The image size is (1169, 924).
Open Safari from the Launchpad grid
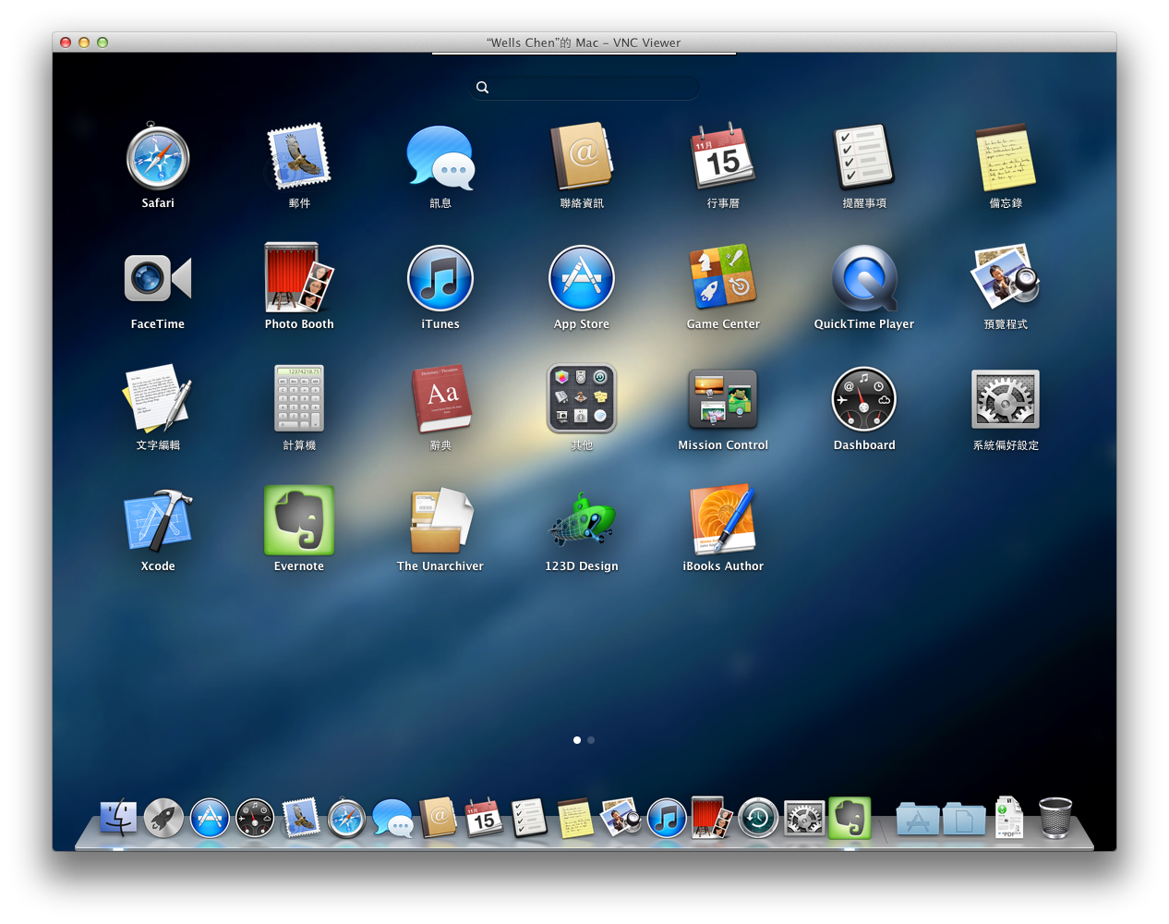[158, 158]
